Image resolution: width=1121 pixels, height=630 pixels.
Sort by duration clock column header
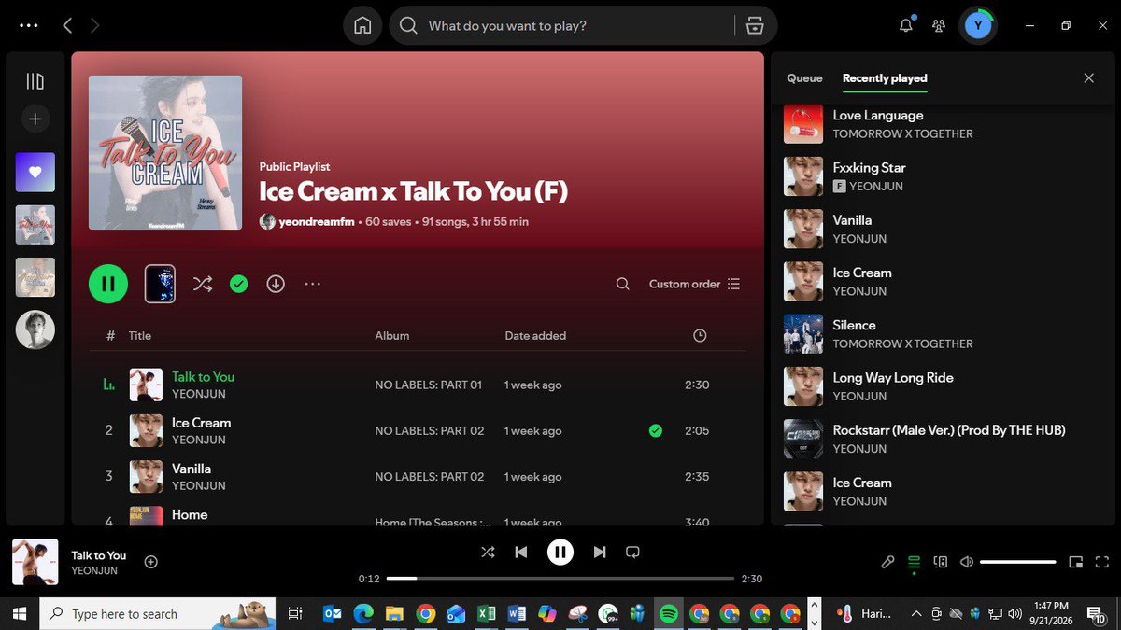click(x=700, y=335)
